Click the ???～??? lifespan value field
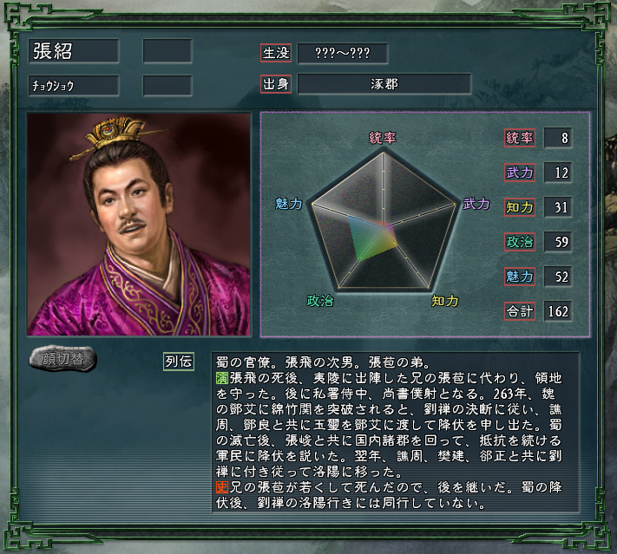Screen dimensions: 617x554 pyautogui.click(x=342, y=53)
